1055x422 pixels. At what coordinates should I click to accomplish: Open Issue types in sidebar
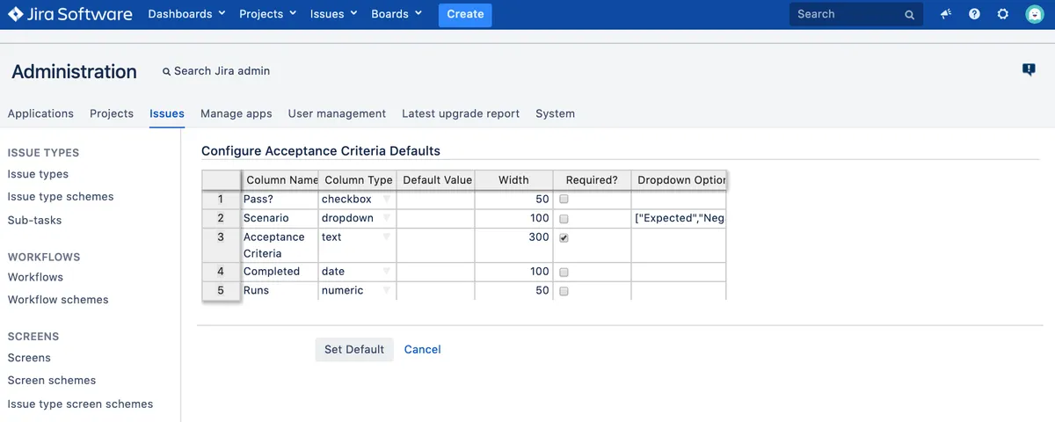point(38,174)
